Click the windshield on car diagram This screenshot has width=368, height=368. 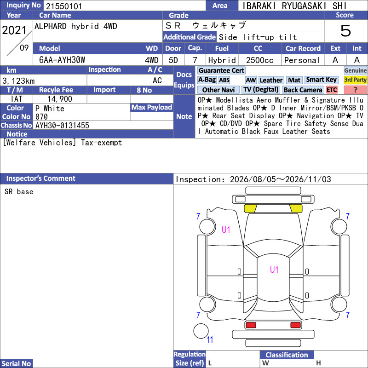[x=273, y=249]
